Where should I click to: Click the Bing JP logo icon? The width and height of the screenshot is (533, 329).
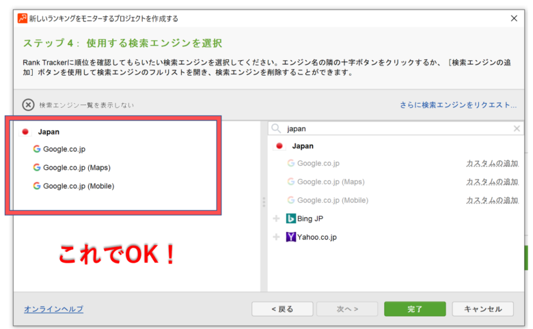(x=290, y=218)
